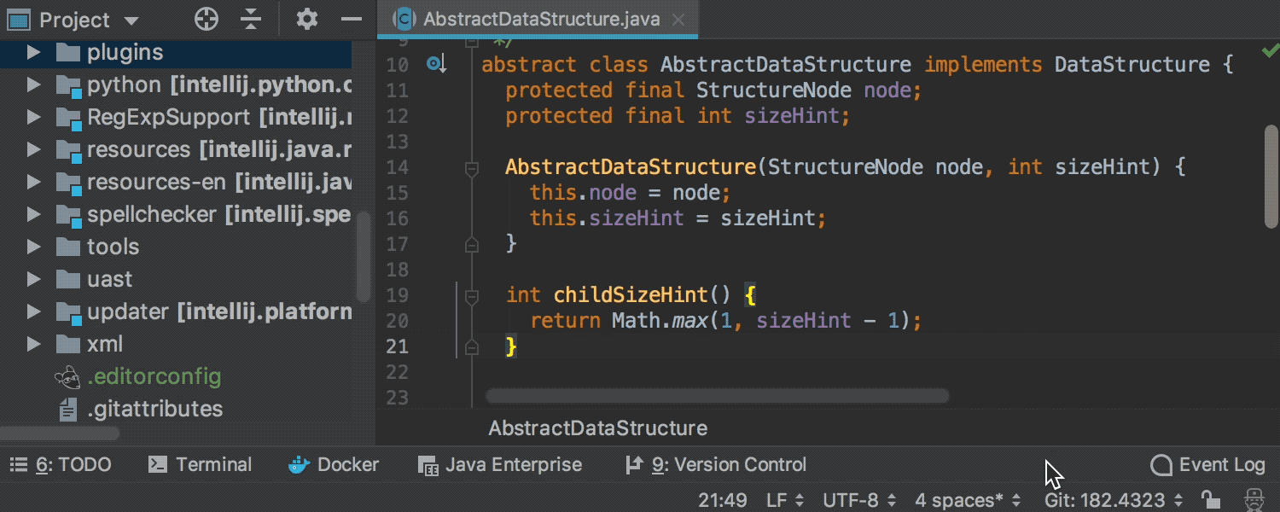The width and height of the screenshot is (1280, 512).
Task: Hide the Project tool window with the minus icon
Action: [x=351, y=19]
